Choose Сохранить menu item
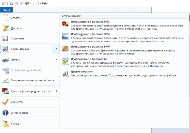The width and height of the screenshot is (190, 133). coord(30,38)
